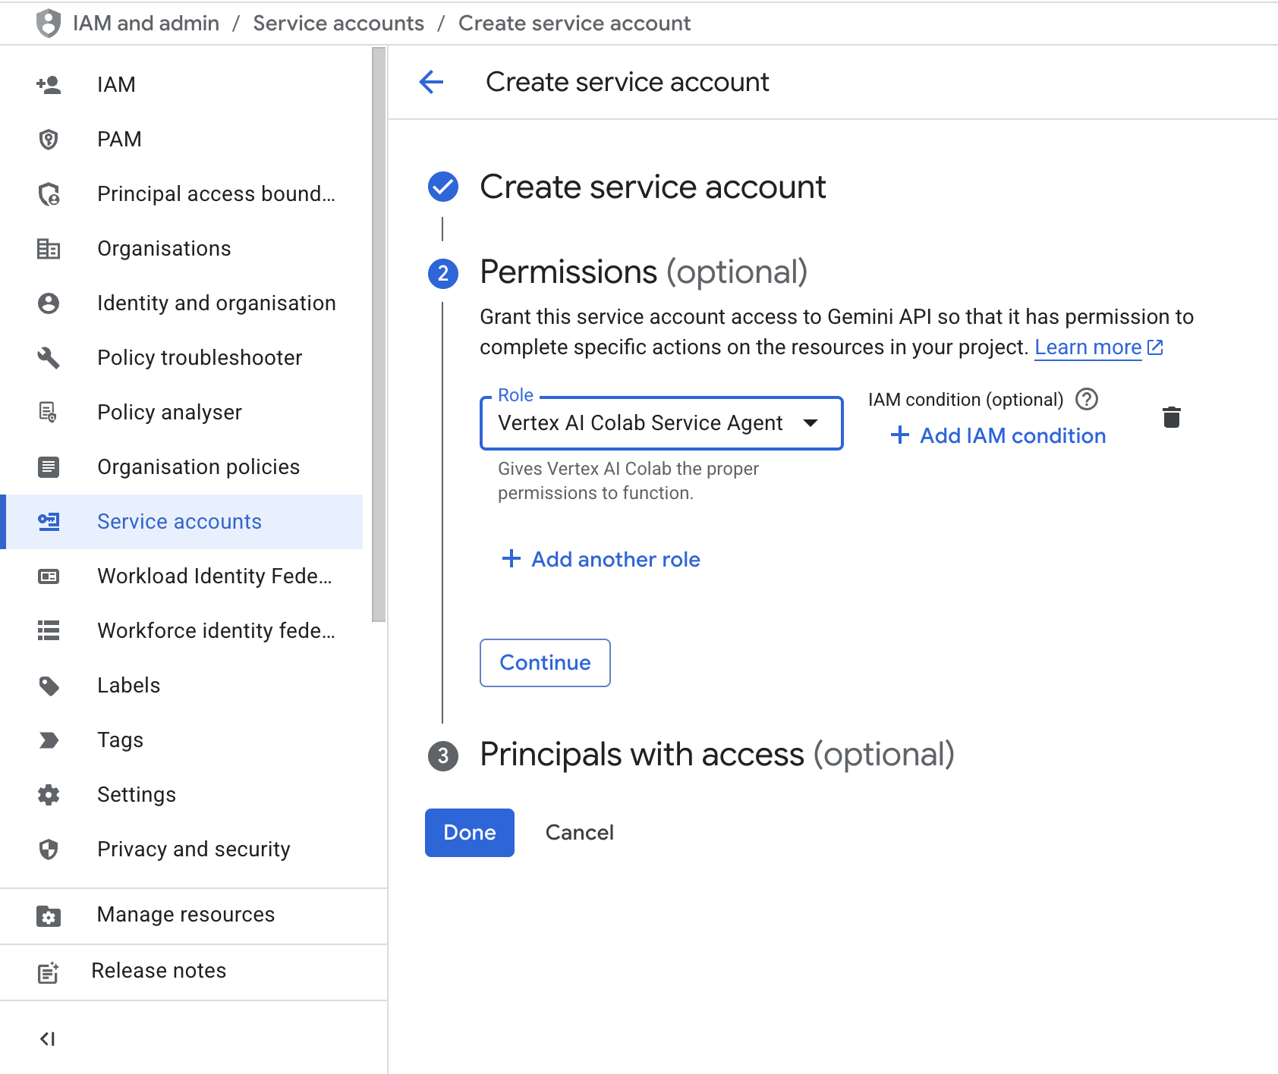This screenshot has height=1074, width=1278.
Task: Click the Identity and organisation person icon
Action: point(49,303)
